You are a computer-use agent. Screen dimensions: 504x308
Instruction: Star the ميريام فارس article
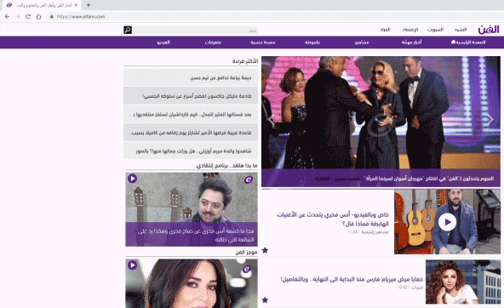tap(265, 300)
